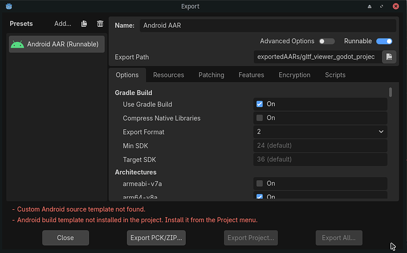Viewport: 407px width, 253px height.
Task: Click the Export Path label
Action: point(132,57)
